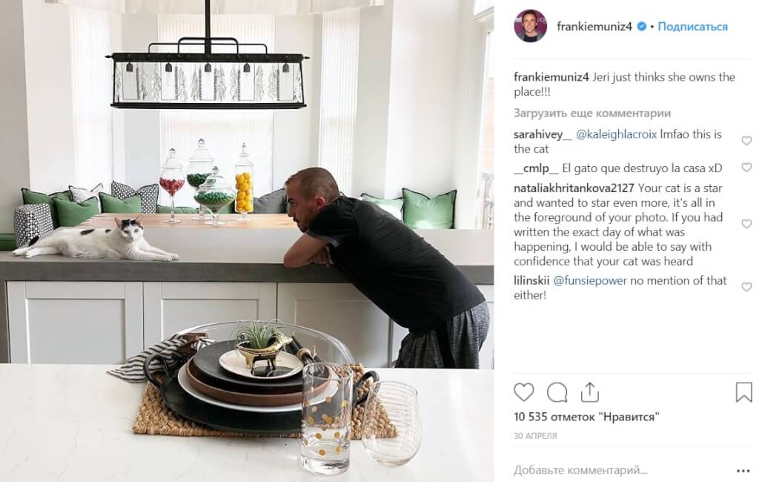Share the post with the share icon
Image resolution: width=759 pixels, height=482 pixels.
tap(589, 392)
